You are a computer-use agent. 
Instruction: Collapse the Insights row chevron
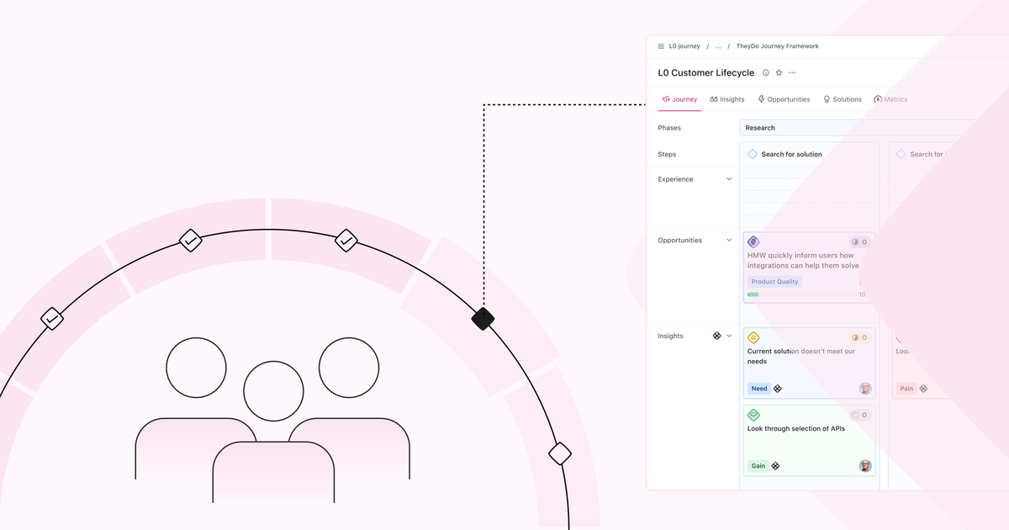click(x=729, y=336)
